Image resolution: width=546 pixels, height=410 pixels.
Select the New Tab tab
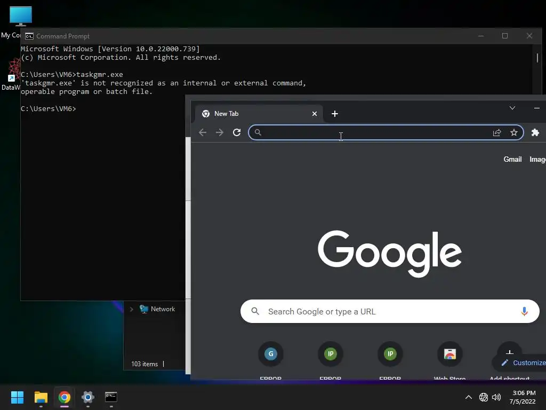pos(259,114)
